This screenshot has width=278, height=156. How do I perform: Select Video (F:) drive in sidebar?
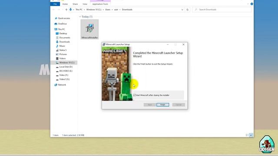(x=64, y=75)
